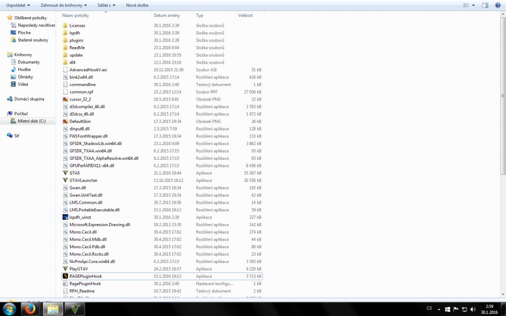Click the lspdfr_uinst installer icon
This screenshot has height=316, width=506.
click(65, 217)
